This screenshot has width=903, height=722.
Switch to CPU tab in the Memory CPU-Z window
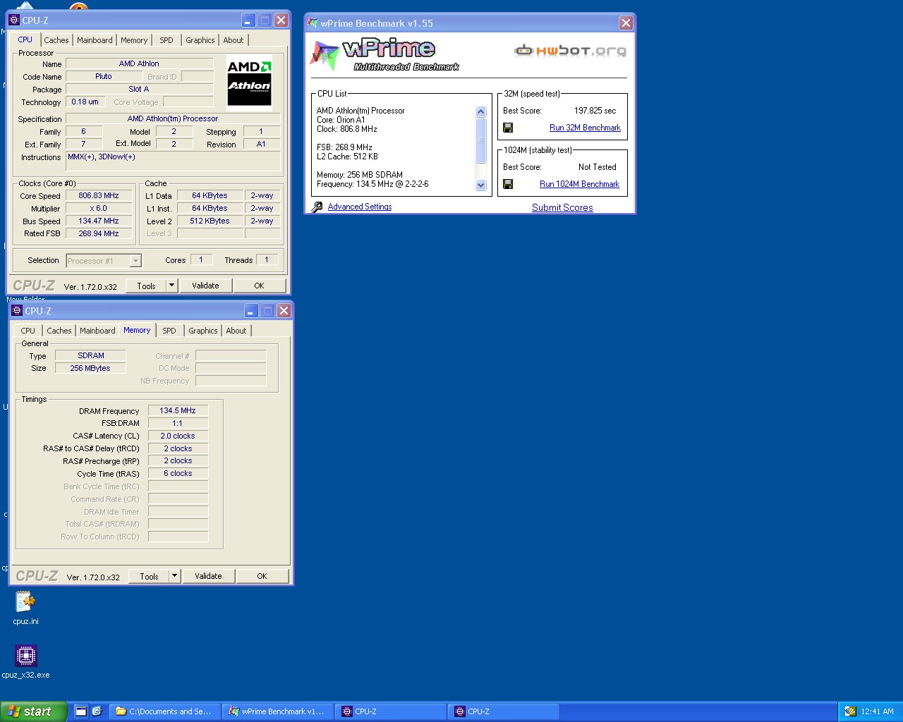coord(28,331)
